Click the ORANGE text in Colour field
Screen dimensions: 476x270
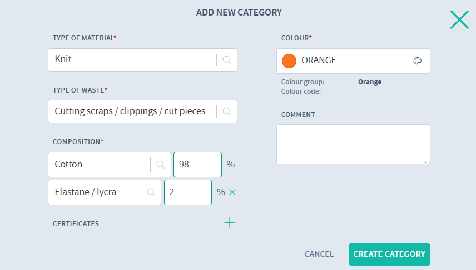[319, 60]
